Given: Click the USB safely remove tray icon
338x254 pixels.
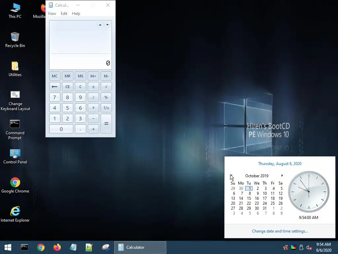Looking at the screenshot, I should 301,247.
